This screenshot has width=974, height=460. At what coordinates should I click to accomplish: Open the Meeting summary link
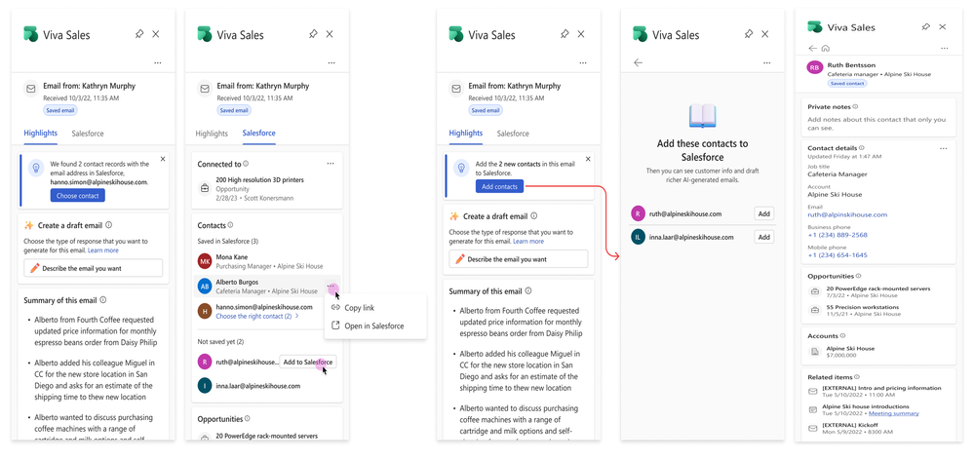894,413
